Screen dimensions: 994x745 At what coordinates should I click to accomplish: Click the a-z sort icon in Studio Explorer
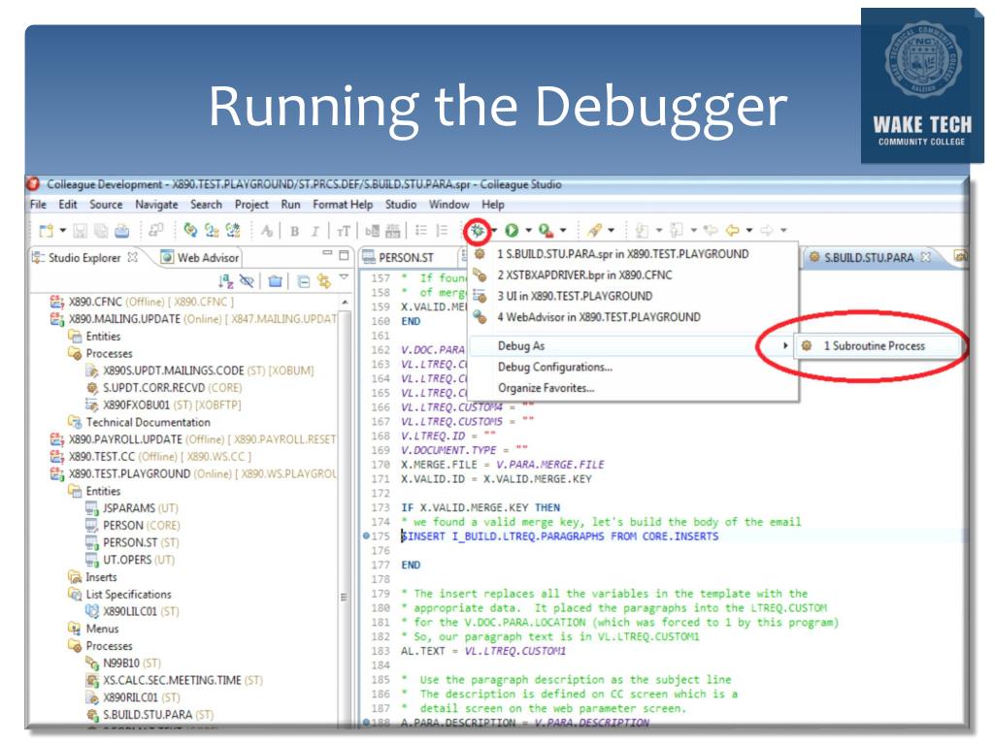coord(225,280)
